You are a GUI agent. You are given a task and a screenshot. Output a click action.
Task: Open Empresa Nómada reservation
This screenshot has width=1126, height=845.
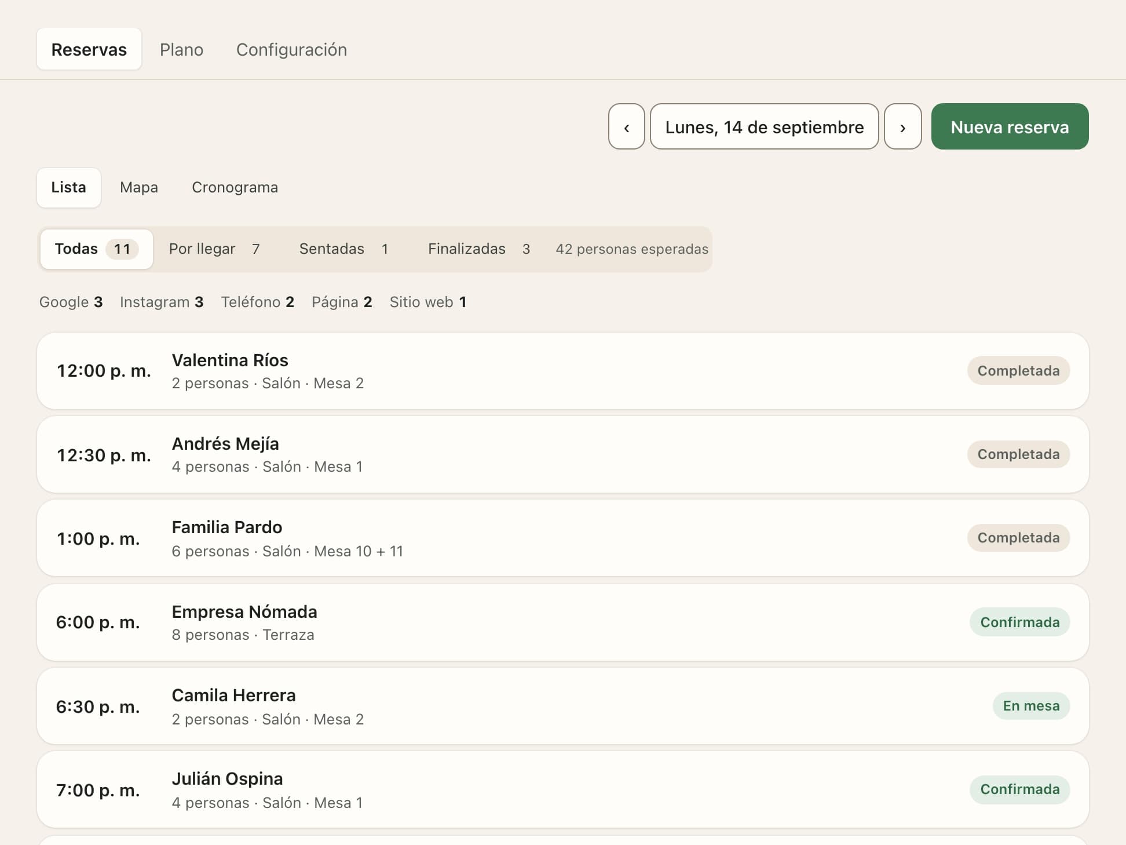[x=563, y=622]
